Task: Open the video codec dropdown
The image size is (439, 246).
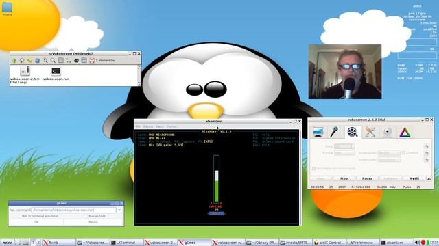Action: tap(389, 153)
